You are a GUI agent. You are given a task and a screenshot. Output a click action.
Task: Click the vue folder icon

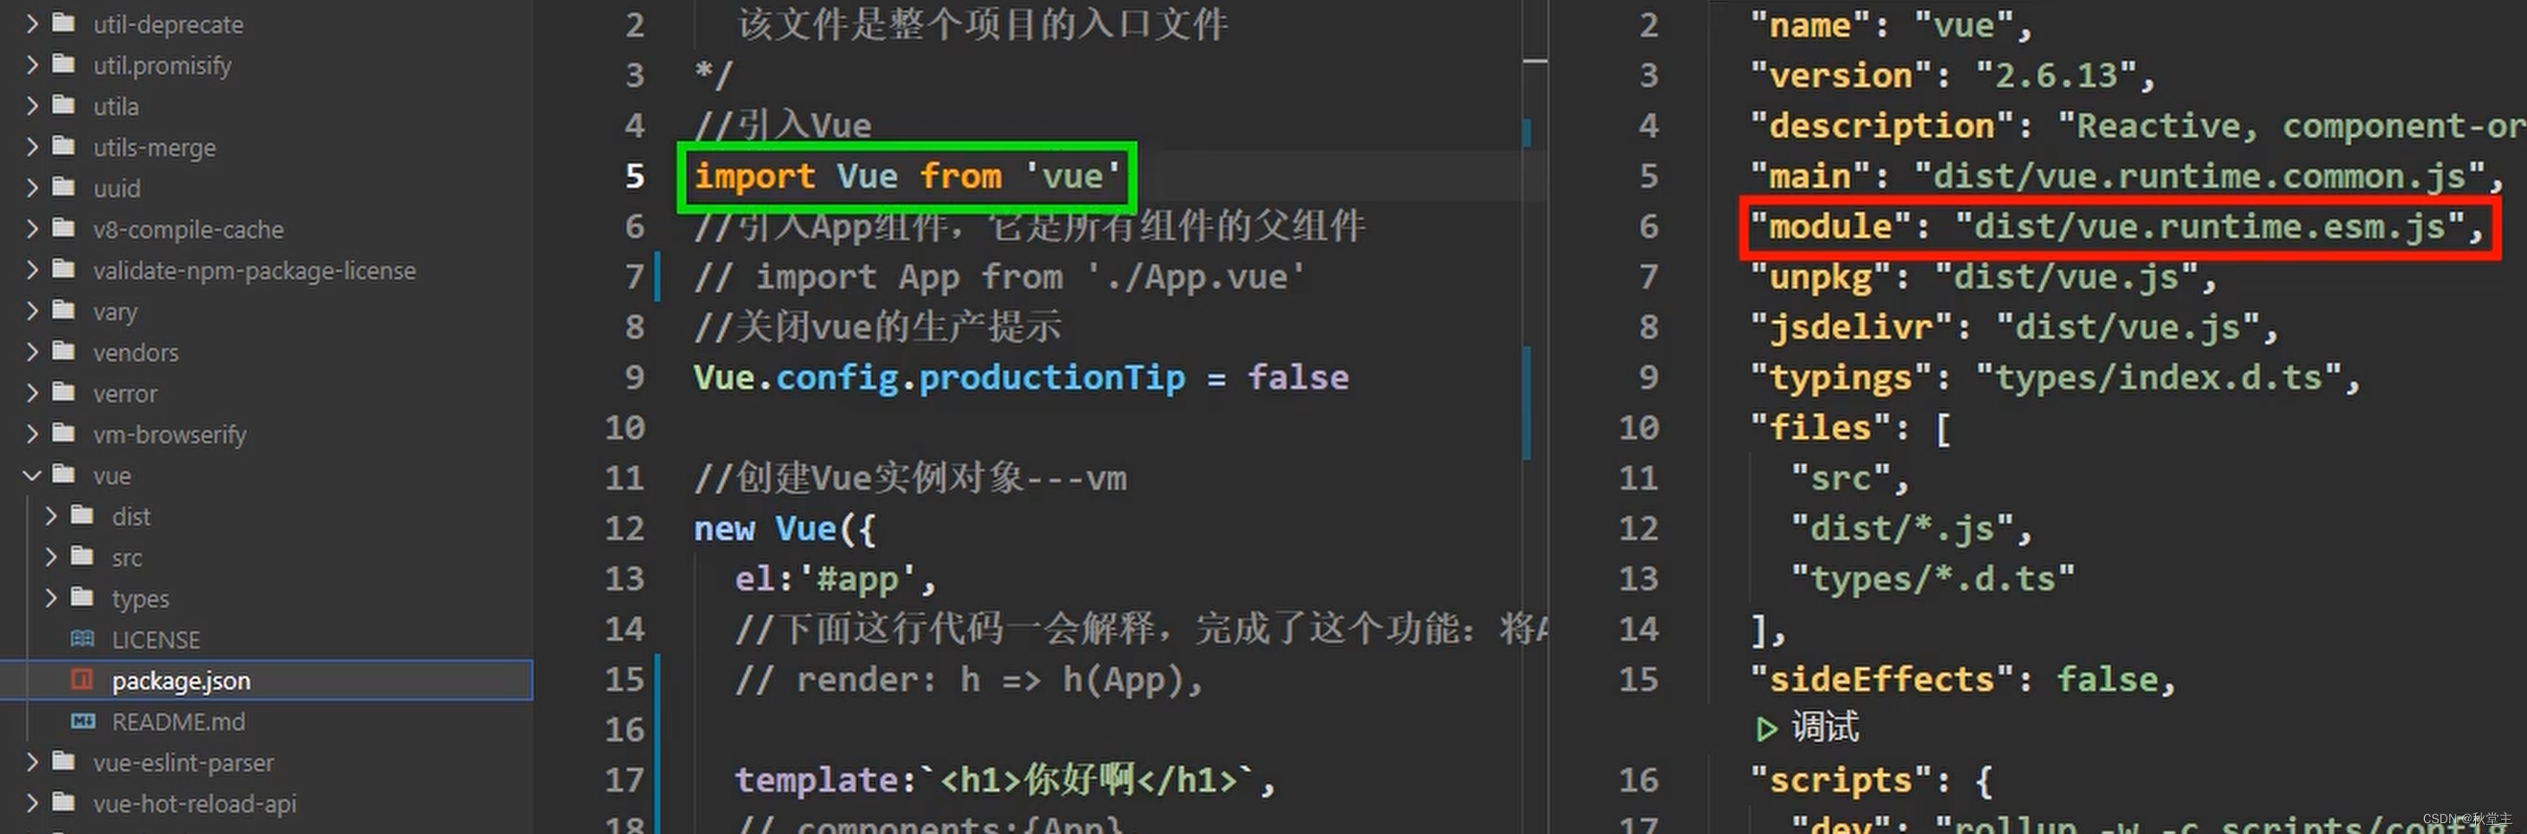click(64, 474)
